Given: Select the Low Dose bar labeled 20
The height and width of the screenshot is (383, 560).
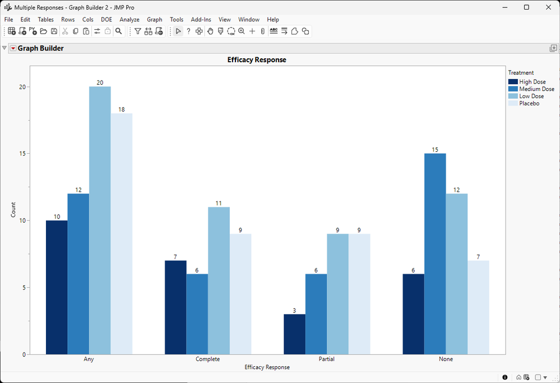Looking at the screenshot, I should [x=100, y=220].
